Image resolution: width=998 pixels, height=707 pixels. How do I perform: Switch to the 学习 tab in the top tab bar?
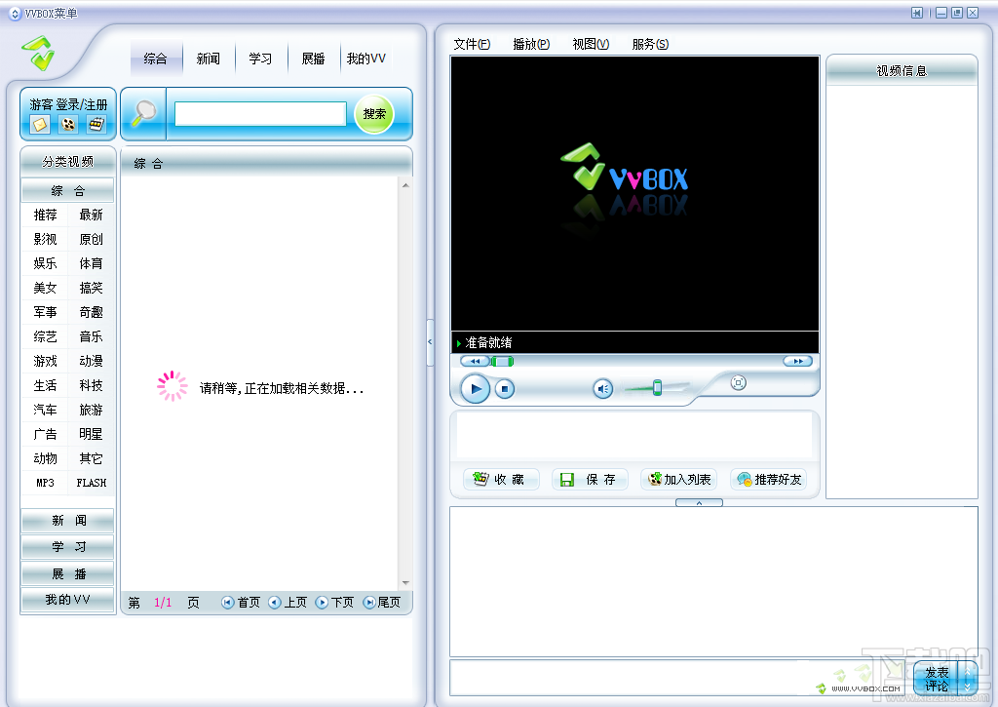[x=260, y=59]
